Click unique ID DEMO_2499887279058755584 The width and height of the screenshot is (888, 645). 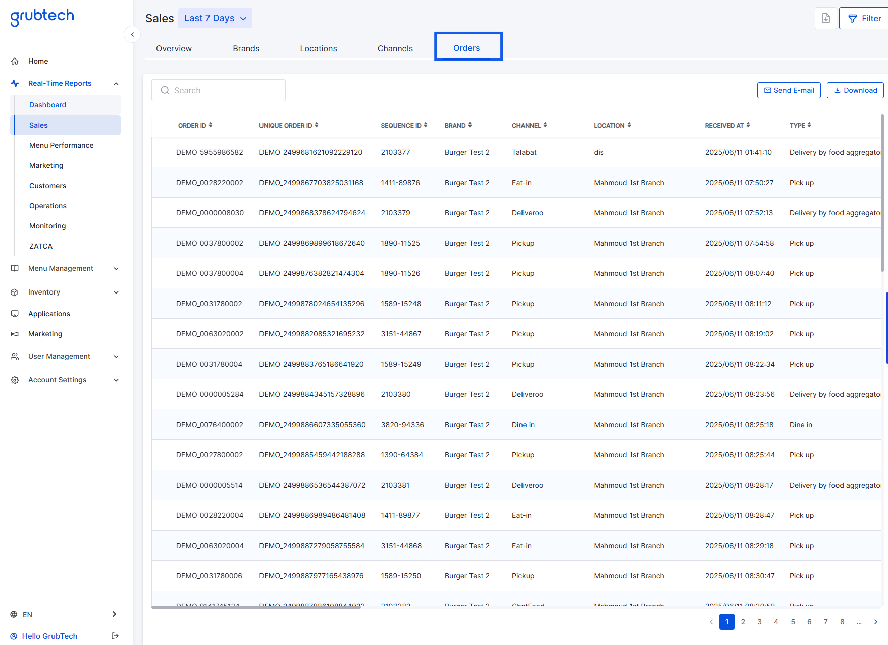tap(311, 546)
